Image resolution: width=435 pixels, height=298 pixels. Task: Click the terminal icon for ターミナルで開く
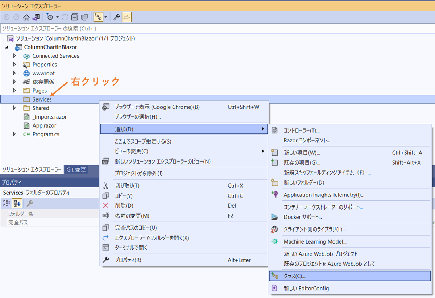tap(106, 248)
